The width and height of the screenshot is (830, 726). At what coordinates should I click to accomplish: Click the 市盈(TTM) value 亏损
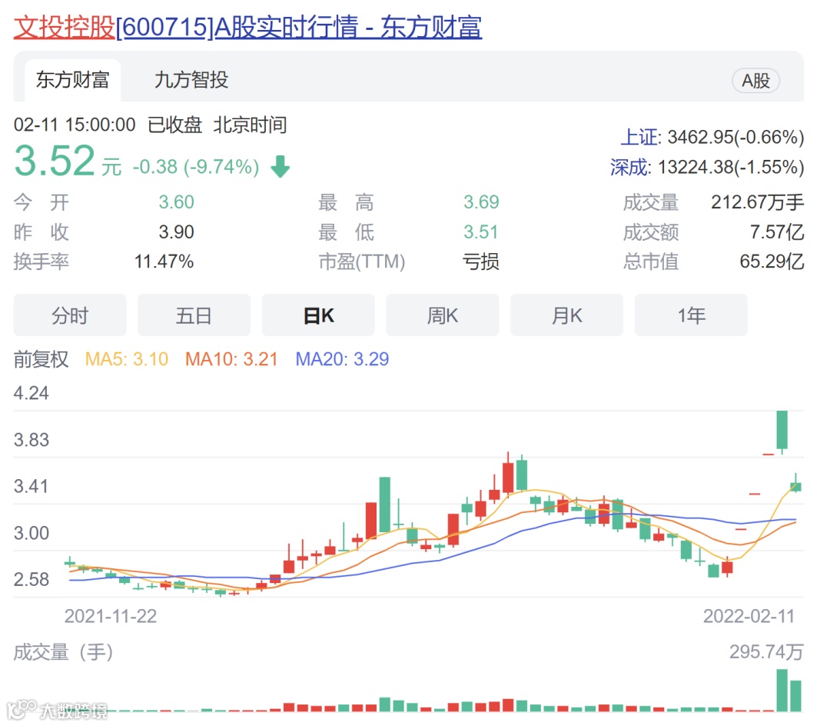(x=481, y=261)
